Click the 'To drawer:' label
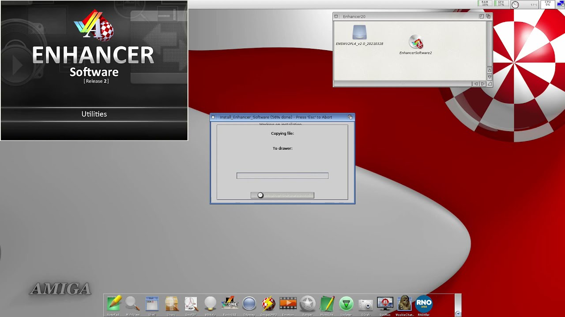565x317 pixels. pos(282,148)
